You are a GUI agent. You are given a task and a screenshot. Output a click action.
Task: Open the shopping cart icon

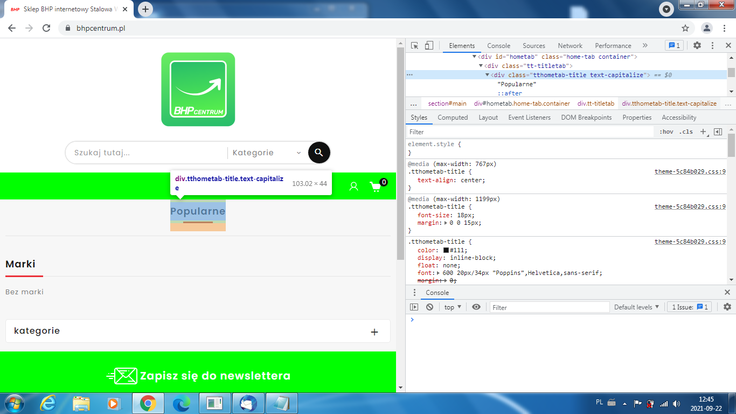point(376,187)
